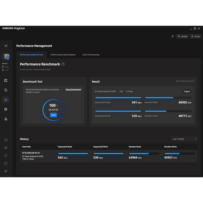Click the Sequential Read result bar
203x203 pixels.
(118, 98)
